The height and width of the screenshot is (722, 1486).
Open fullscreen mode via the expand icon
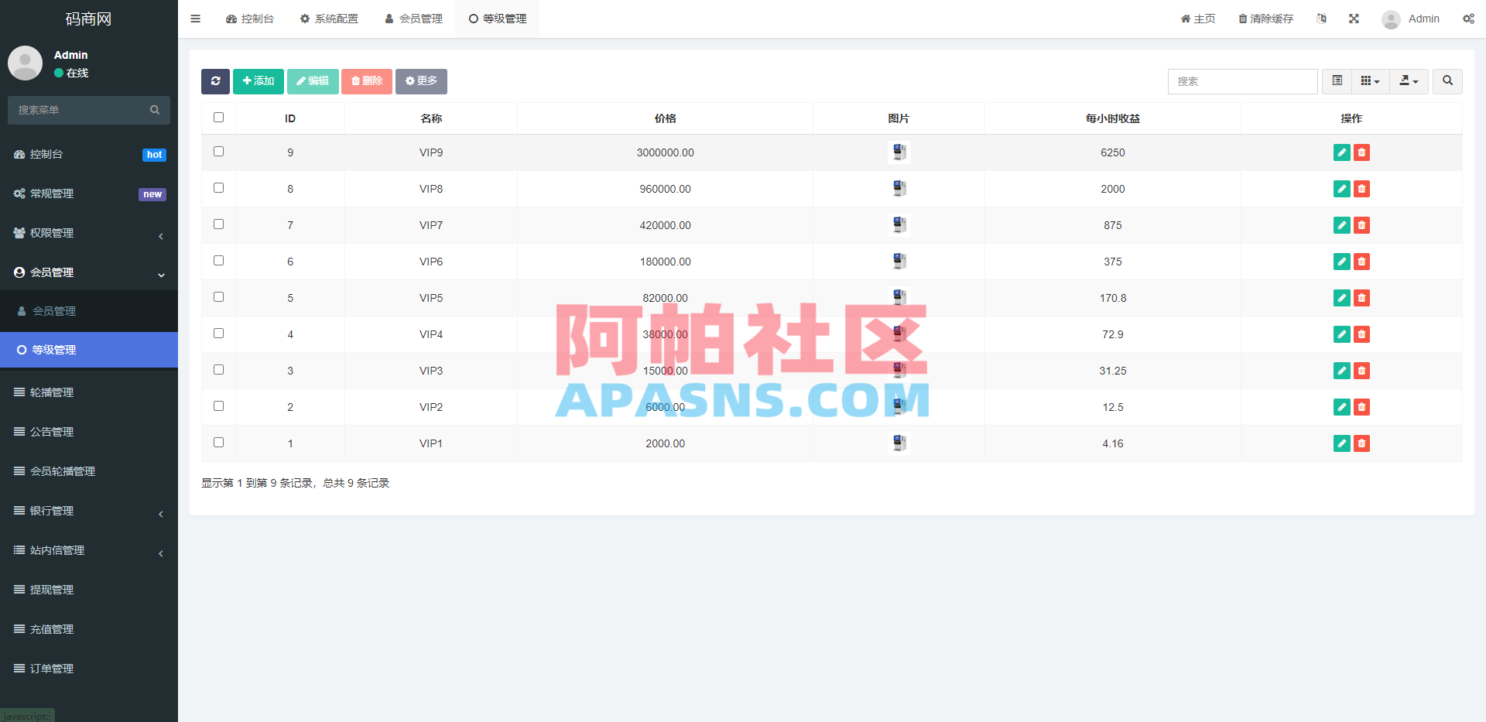(1354, 18)
